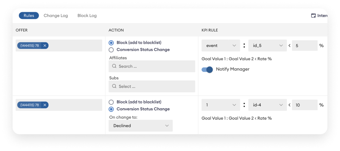Select Conversion Status Change in second rule
The image size is (340, 151).
coord(111,109)
